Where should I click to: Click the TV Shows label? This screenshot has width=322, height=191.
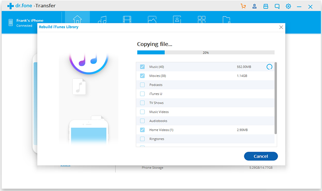tap(156, 103)
